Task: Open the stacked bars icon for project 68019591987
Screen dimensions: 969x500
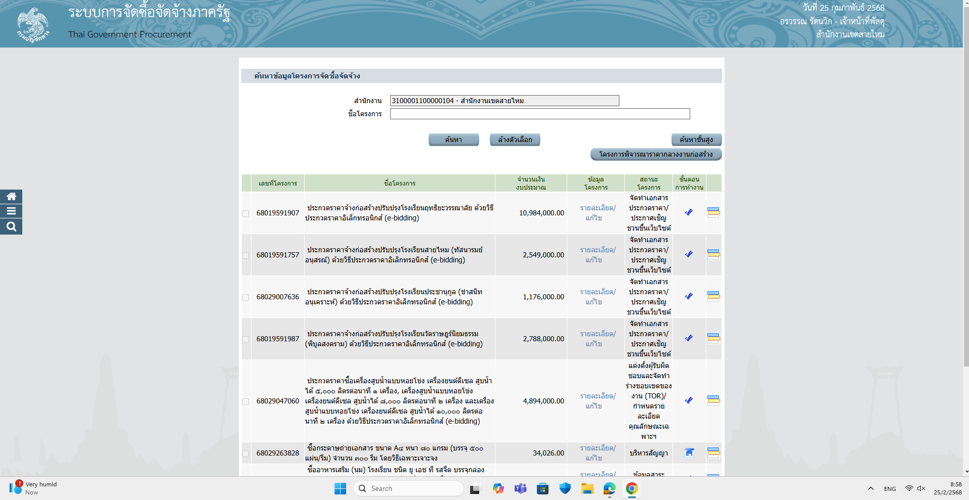Action: pyautogui.click(x=713, y=338)
